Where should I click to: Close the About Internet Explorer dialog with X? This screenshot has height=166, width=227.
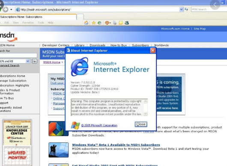point(153,50)
